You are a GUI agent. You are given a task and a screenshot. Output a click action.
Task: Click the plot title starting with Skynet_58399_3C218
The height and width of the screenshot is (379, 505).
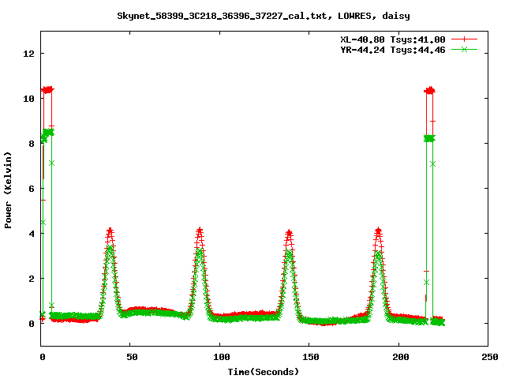264,16
